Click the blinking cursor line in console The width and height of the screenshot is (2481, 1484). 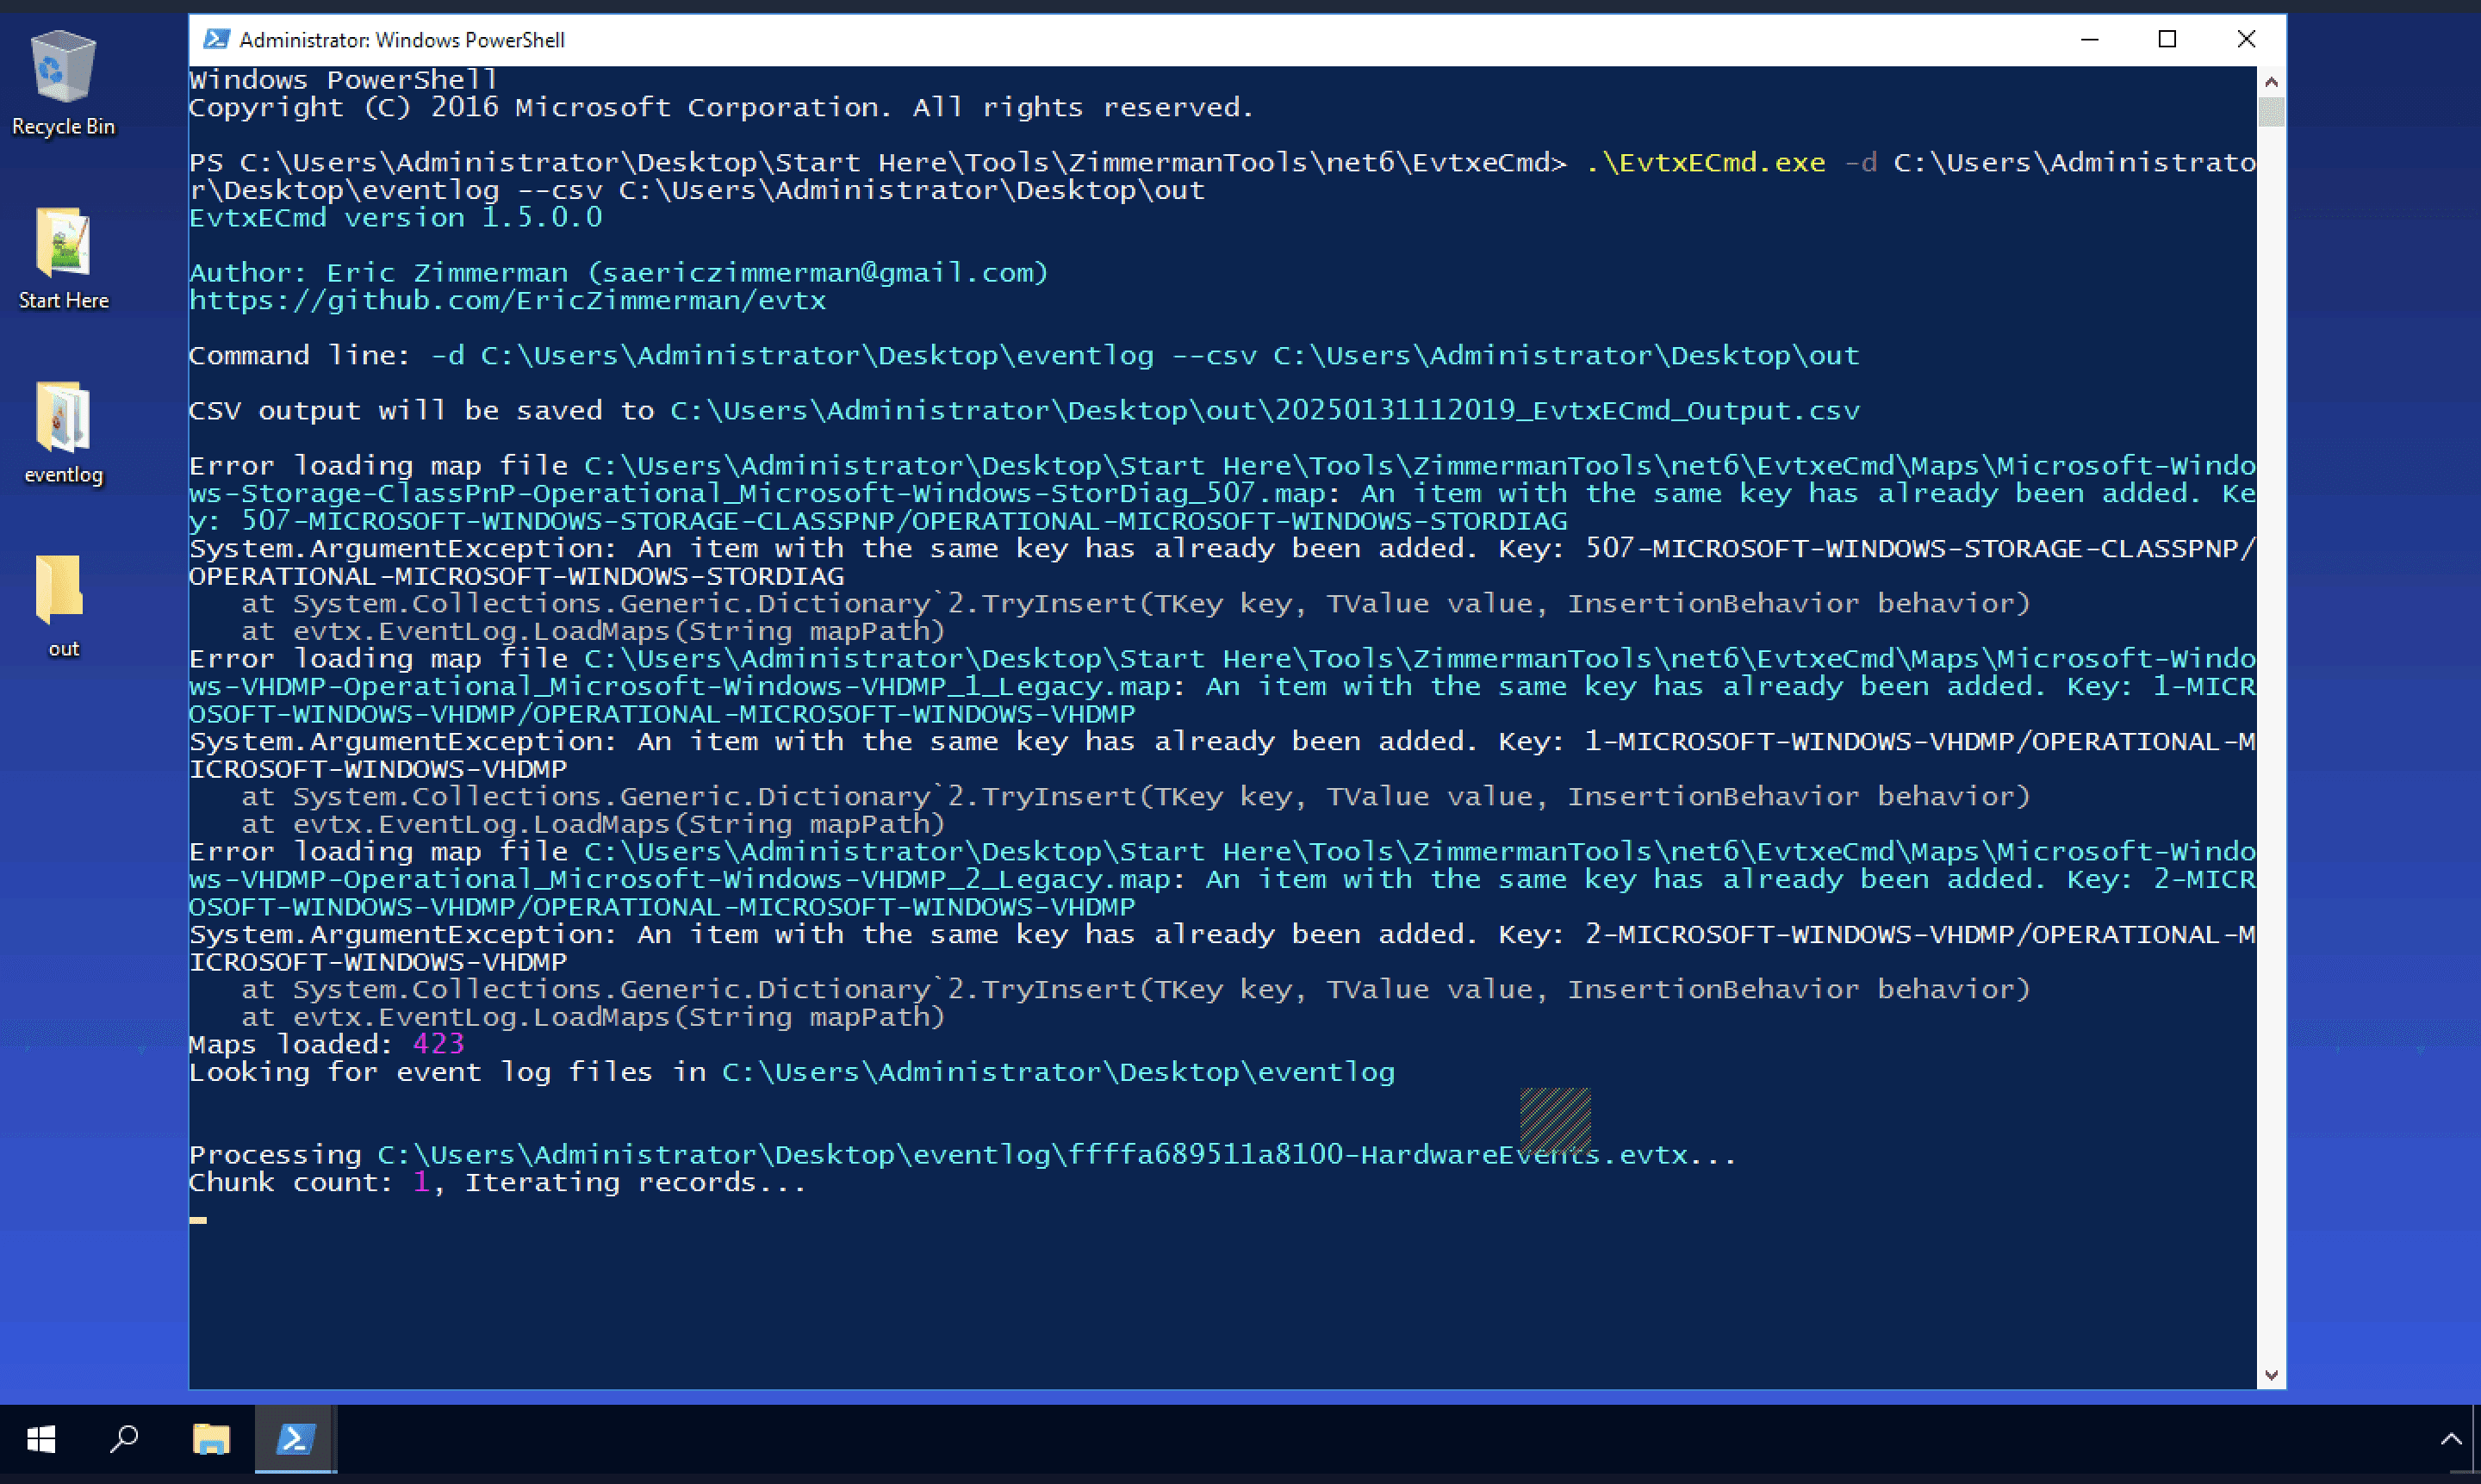(198, 1220)
